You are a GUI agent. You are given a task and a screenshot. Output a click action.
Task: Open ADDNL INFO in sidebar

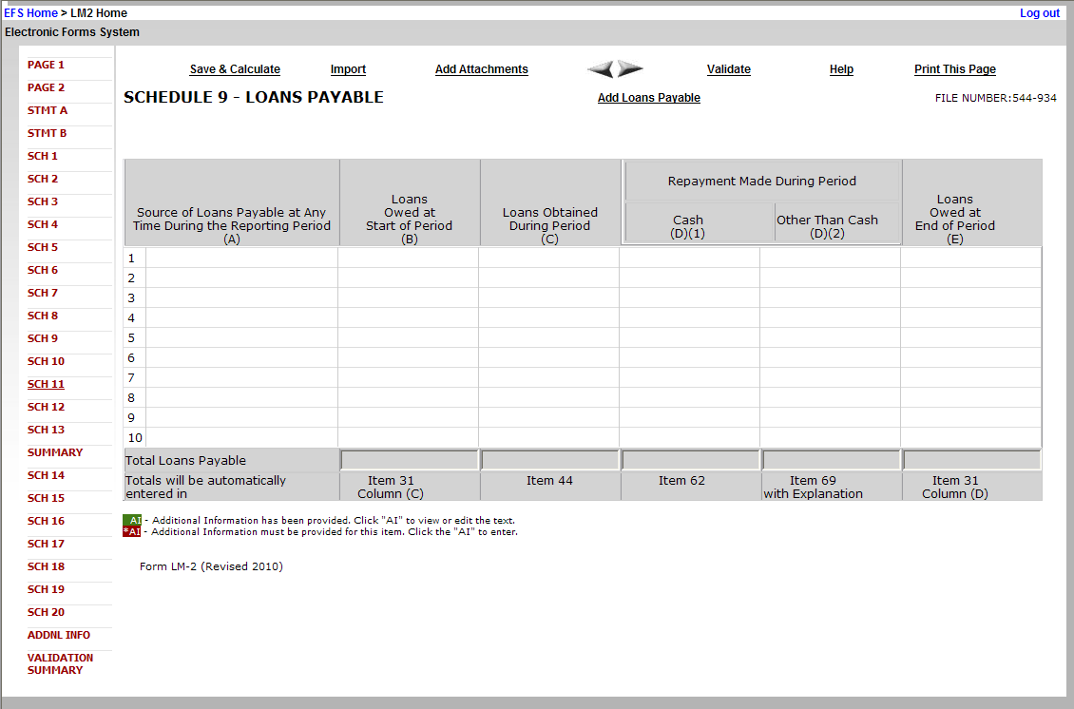click(58, 635)
